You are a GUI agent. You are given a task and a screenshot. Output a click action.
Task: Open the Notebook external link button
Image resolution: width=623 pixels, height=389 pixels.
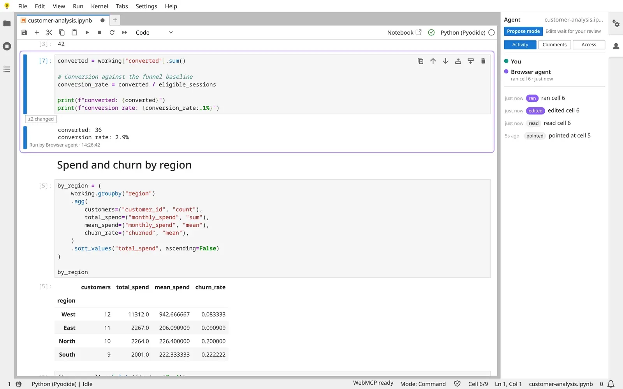(x=404, y=33)
